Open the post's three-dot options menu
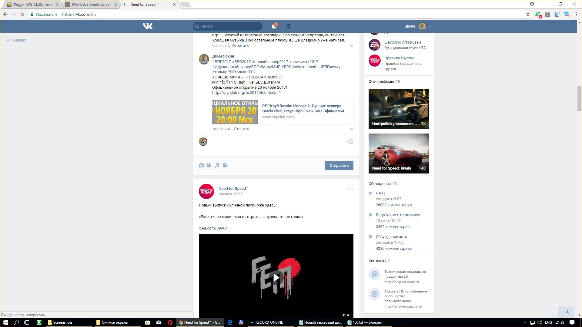The image size is (582, 327). click(x=350, y=189)
